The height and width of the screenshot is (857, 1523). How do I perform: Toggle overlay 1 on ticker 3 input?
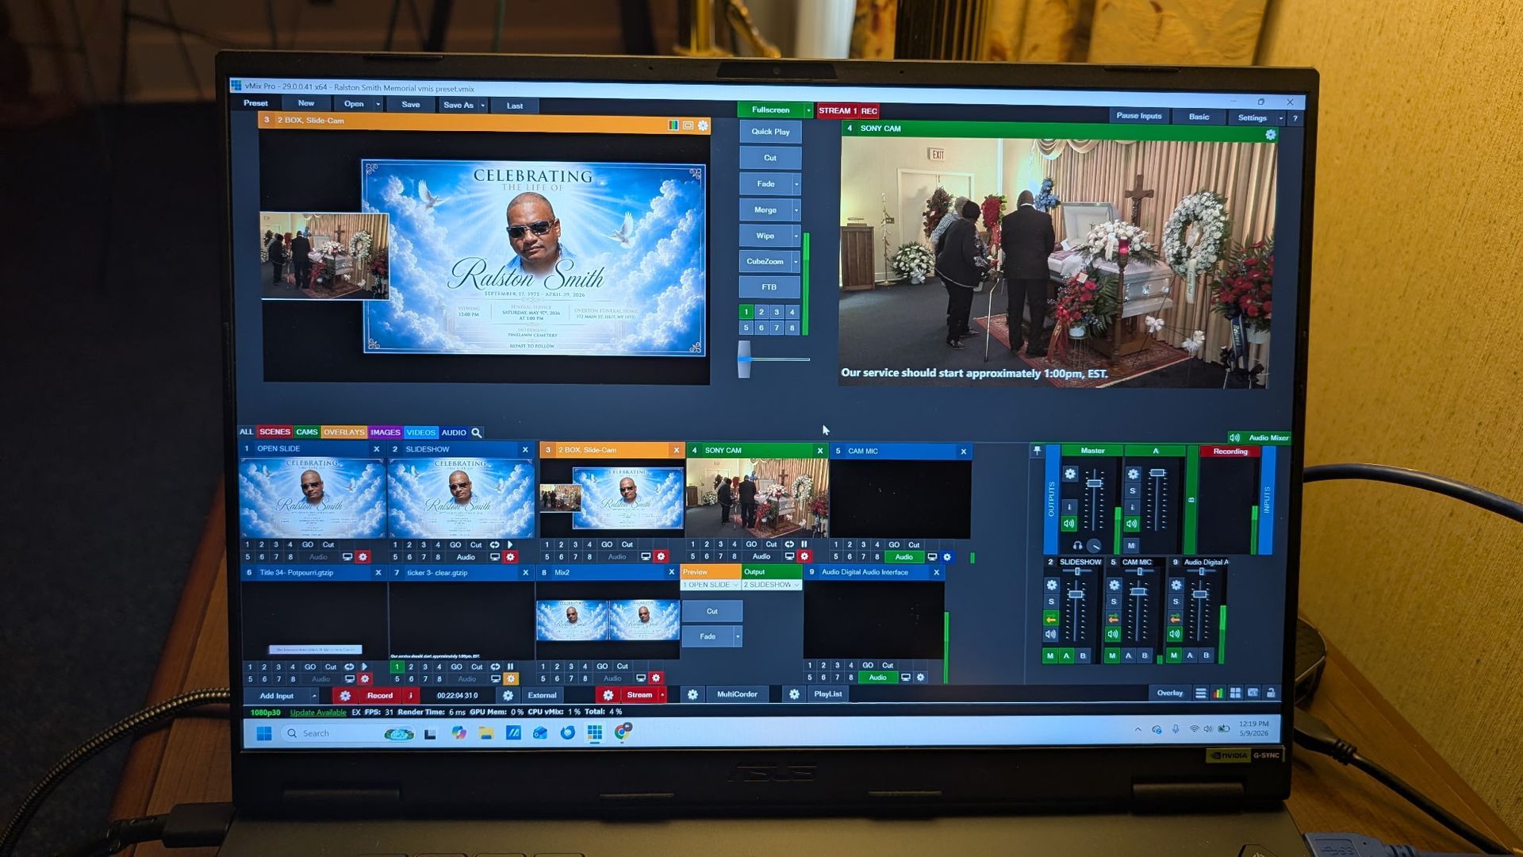(x=397, y=667)
